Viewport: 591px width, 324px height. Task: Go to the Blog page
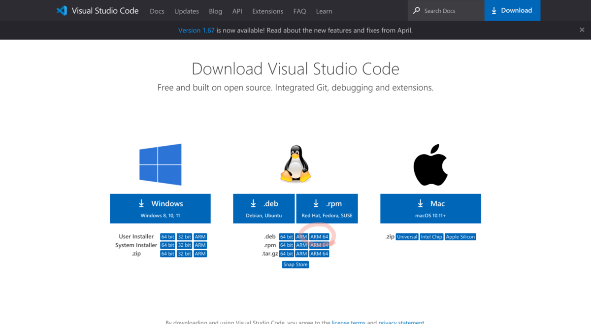point(215,11)
